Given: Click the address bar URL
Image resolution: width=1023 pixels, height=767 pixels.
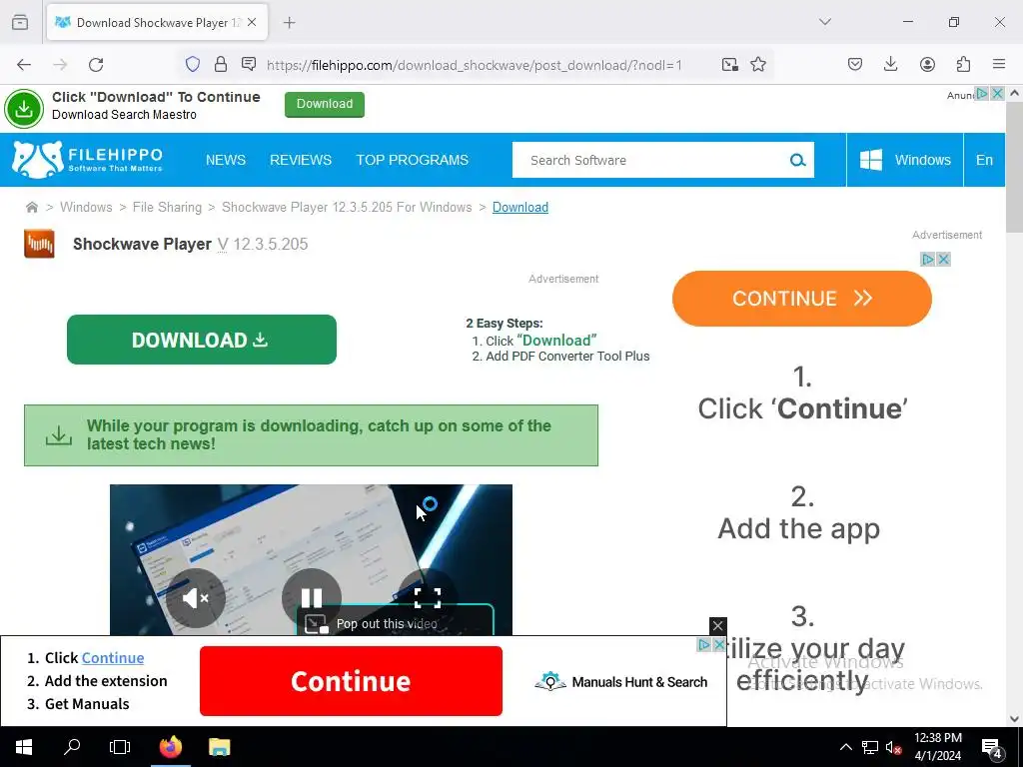Looking at the screenshot, I should coord(475,65).
